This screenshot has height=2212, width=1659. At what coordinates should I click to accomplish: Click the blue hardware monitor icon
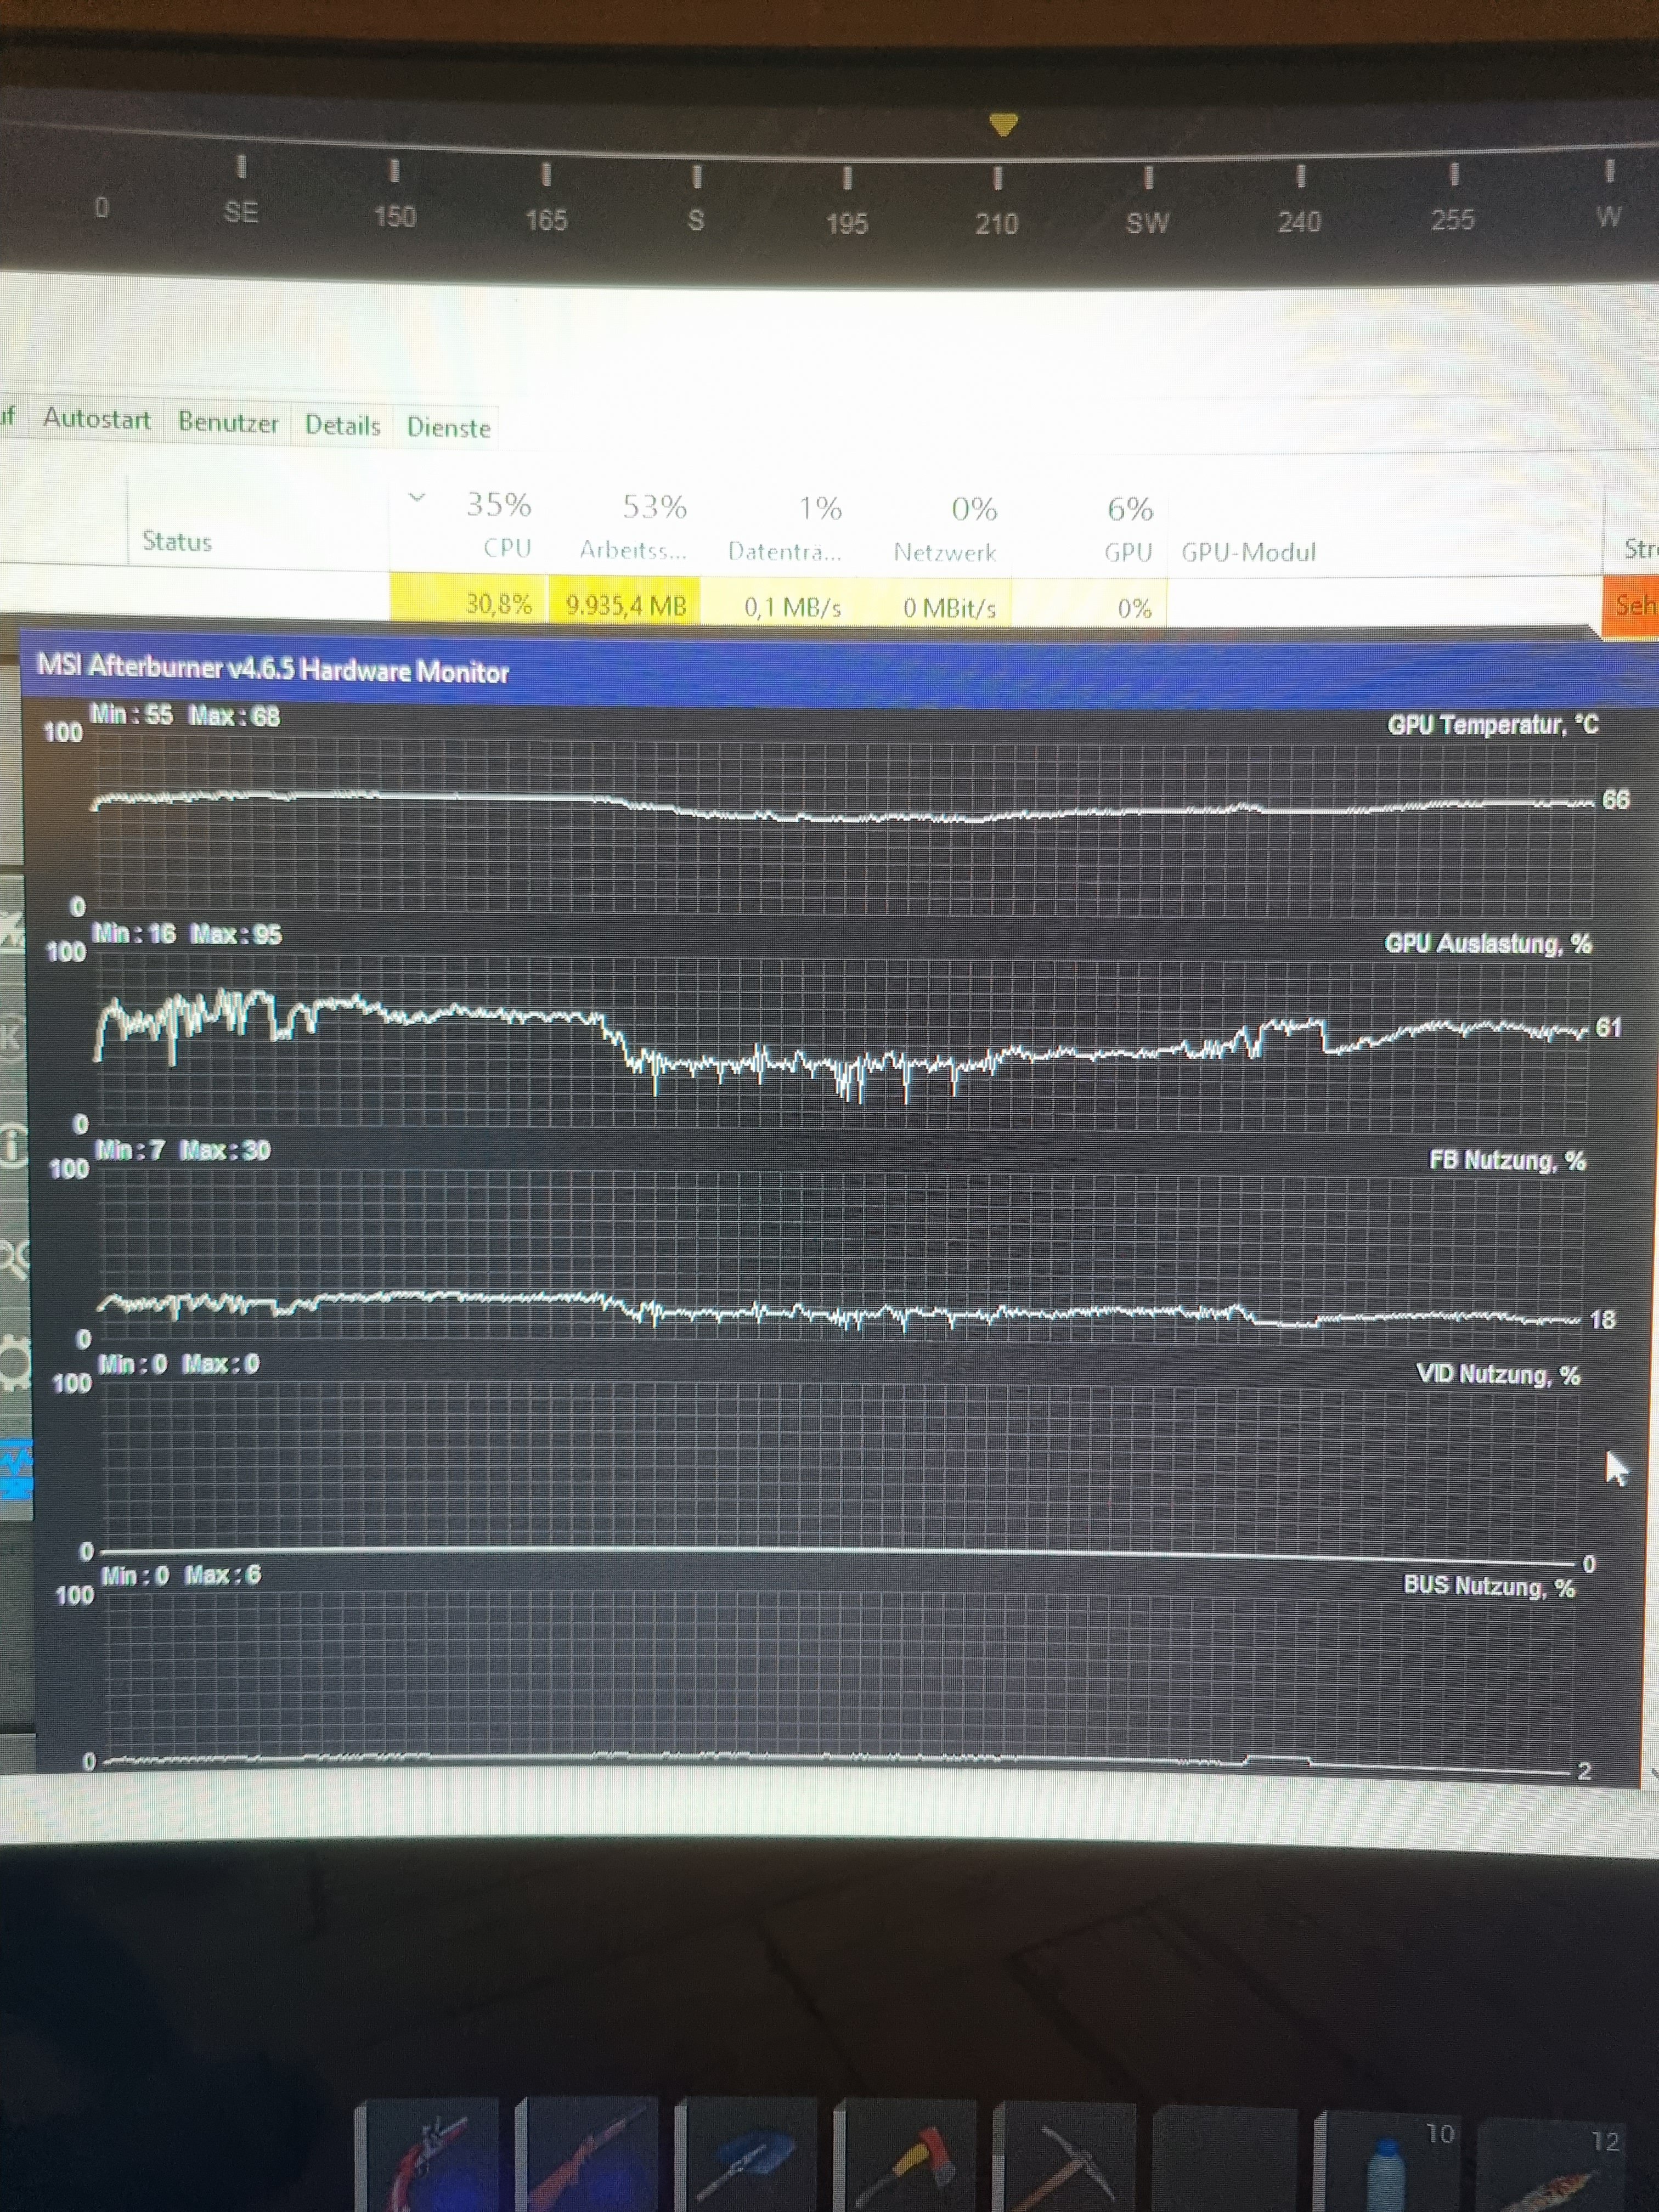click(16, 1469)
